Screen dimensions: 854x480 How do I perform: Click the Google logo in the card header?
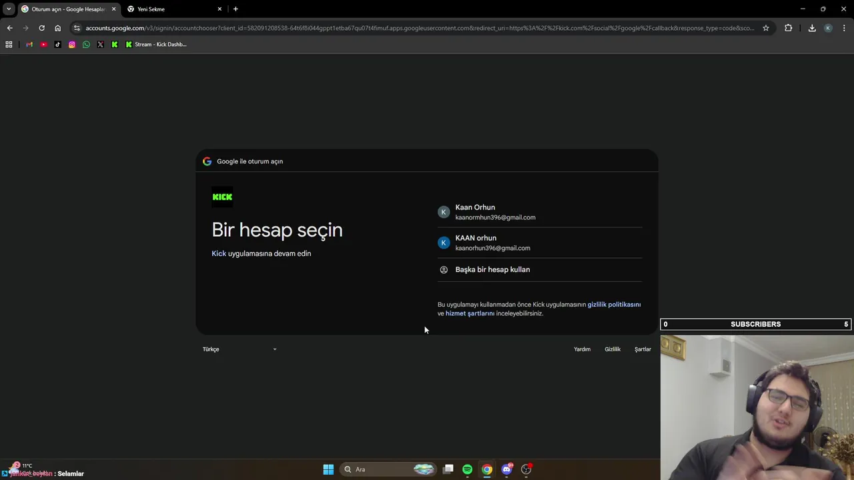(x=207, y=161)
